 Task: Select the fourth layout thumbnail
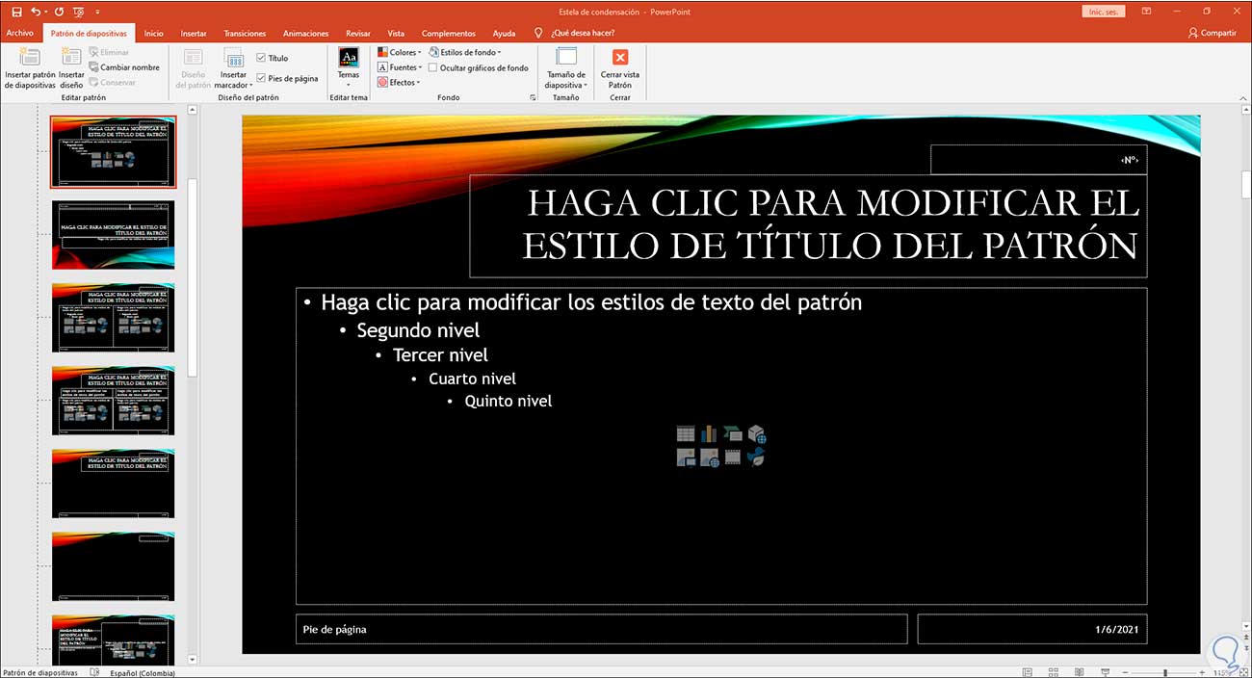(x=114, y=401)
